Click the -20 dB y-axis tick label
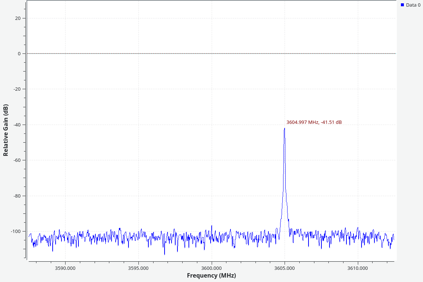423x282 pixels. (x=17, y=89)
